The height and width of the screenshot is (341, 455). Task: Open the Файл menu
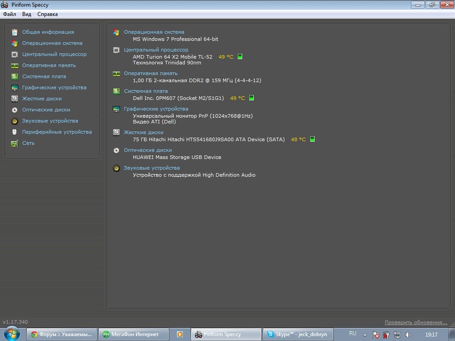tap(10, 14)
